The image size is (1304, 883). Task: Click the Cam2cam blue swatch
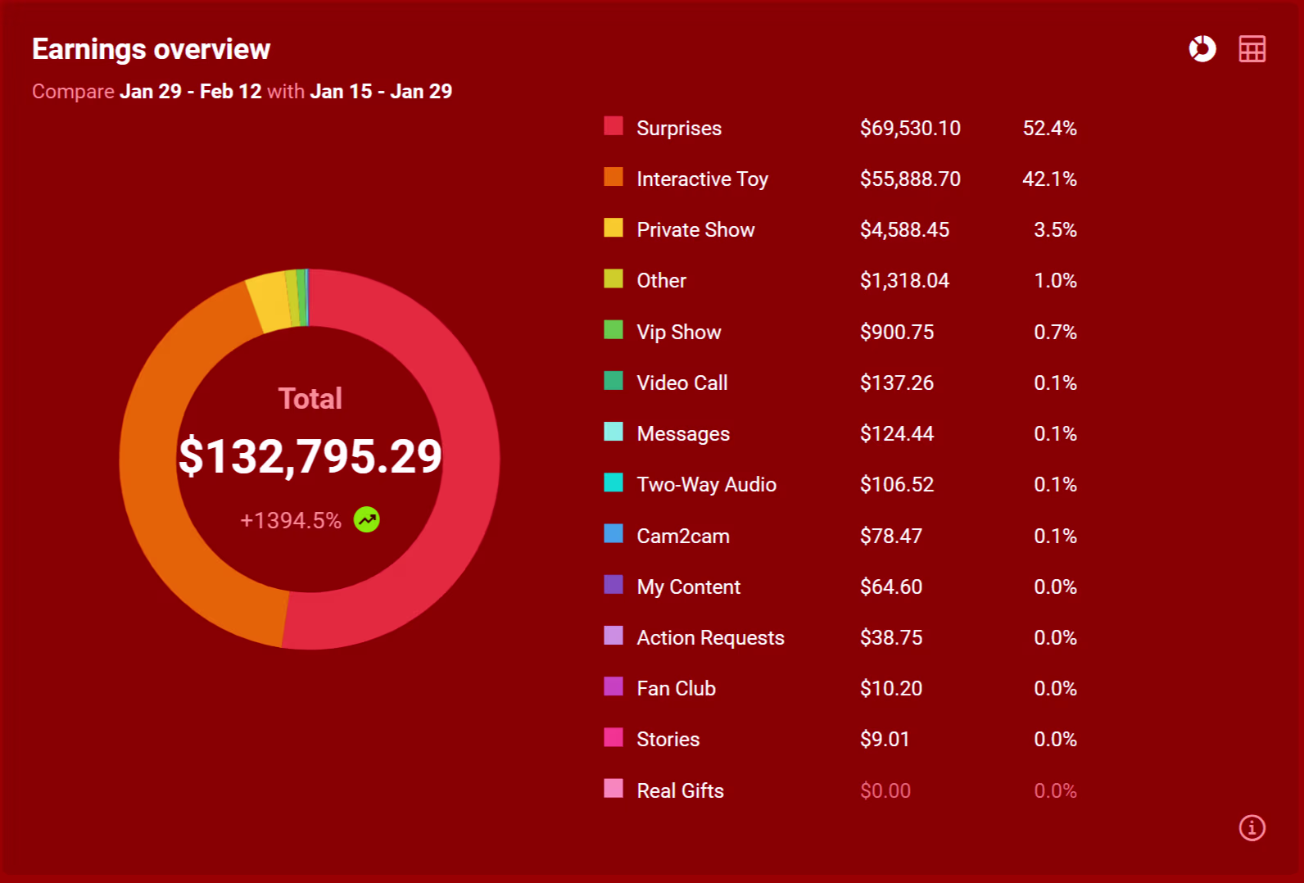[x=614, y=534]
